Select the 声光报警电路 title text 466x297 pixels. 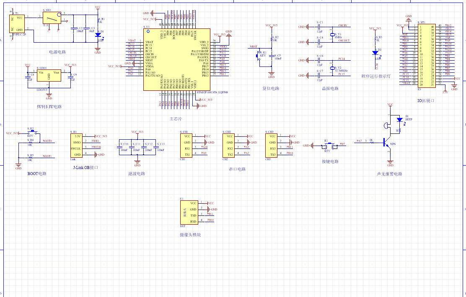389,174
